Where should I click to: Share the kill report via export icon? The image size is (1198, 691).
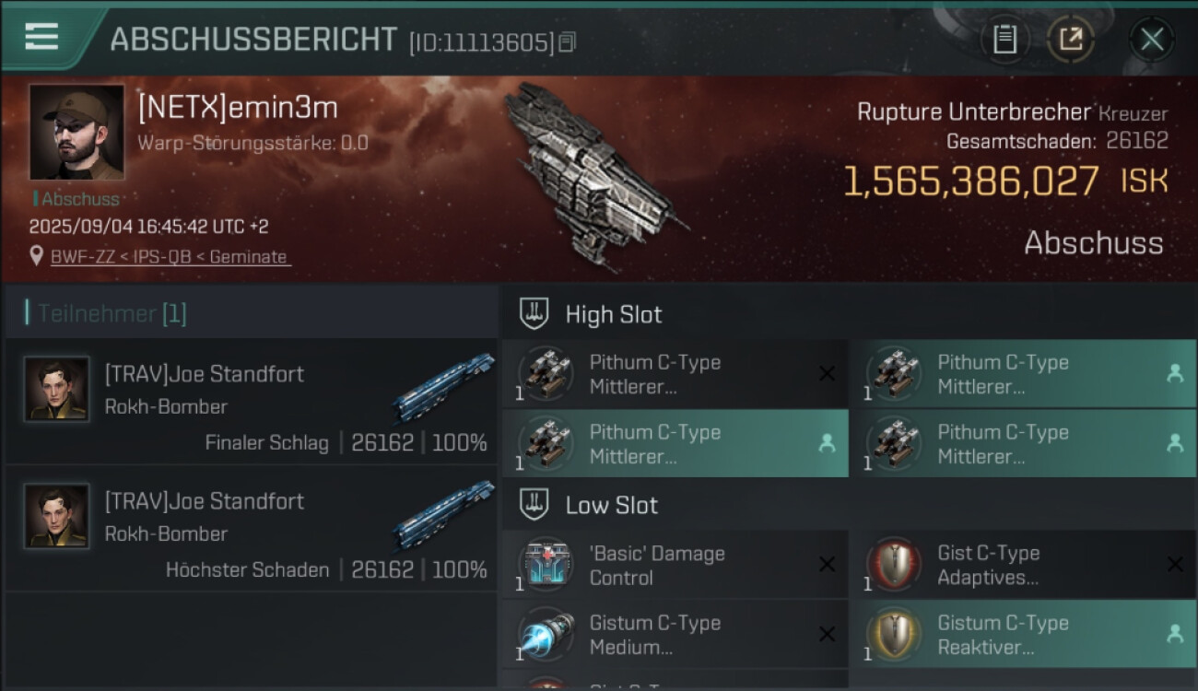1071,40
